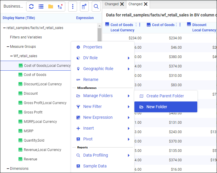Click the Display Name (Title) column header

point(19,18)
